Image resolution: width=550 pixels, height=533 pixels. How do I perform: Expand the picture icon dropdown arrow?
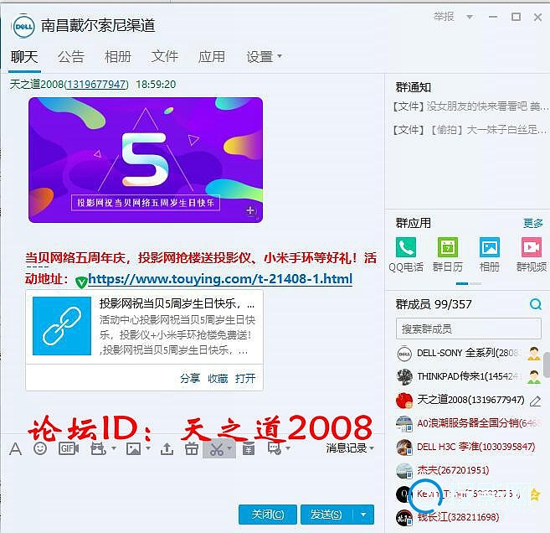[148, 448]
